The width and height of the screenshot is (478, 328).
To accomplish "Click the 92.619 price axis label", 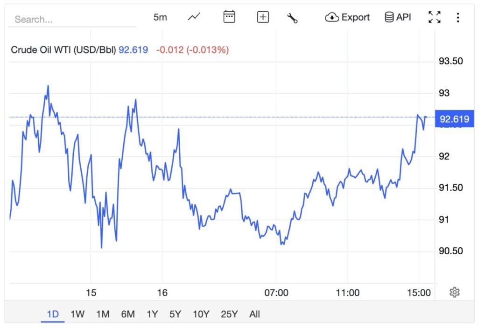I will [454, 119].
